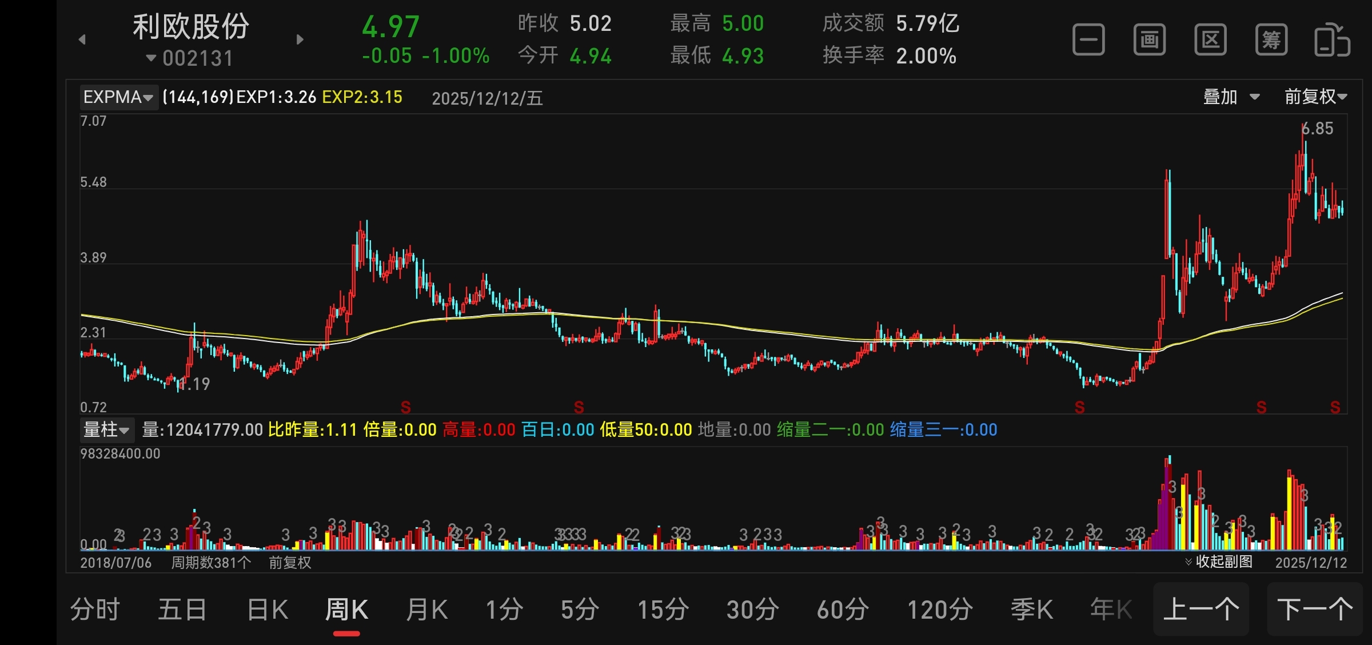The width and height of the screenshot is (1372, 645).
Task: Open the 量柱 volume indicator dropdown
Action: pos(107,429)
